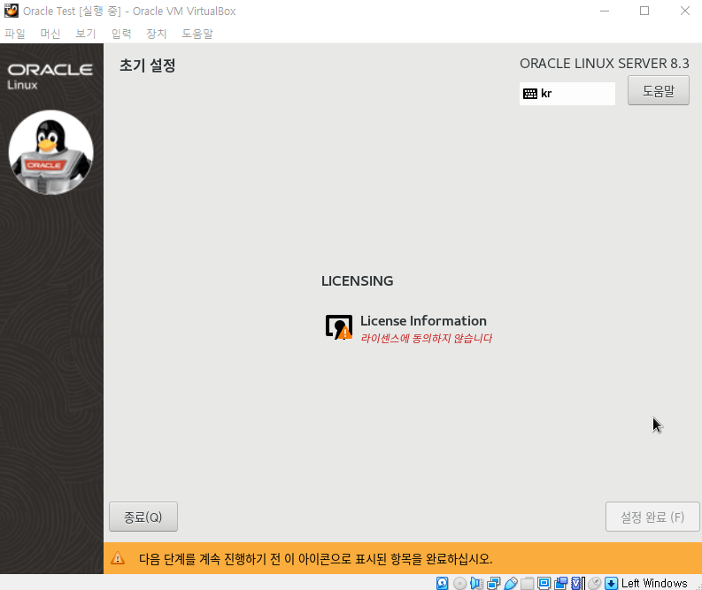Click the hard disk activity status icon
Image resolution: width=702 pixels, height=590 pixels.
[443, 583]
